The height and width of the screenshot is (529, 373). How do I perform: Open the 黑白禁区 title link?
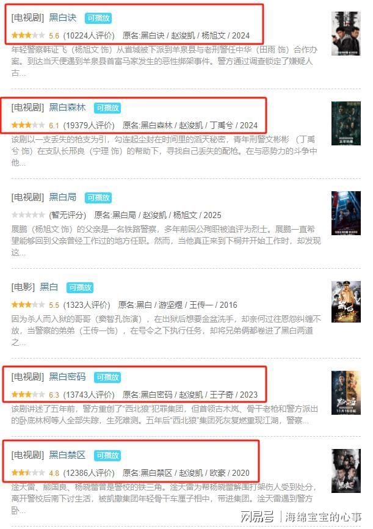[x=67, y=454]
